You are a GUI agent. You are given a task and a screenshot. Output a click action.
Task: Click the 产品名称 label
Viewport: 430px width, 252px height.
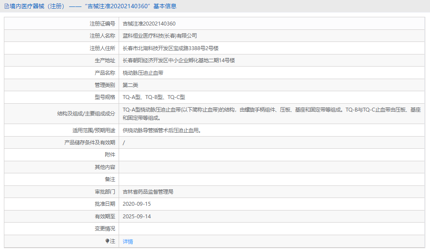coord(105,73)
